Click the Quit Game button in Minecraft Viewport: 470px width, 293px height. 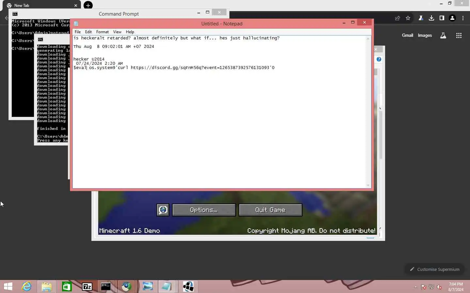pos(270,210)
